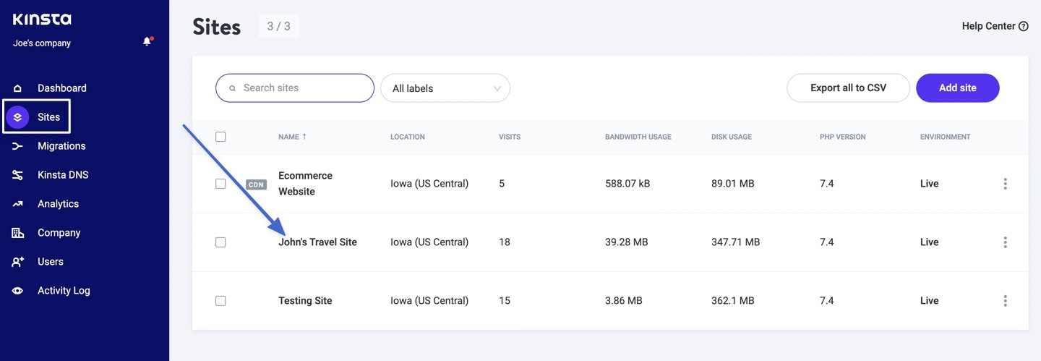This screenshot has width=1041, height=361.
Task: Click Export all to CSV button
Action: tap(848, 88)
